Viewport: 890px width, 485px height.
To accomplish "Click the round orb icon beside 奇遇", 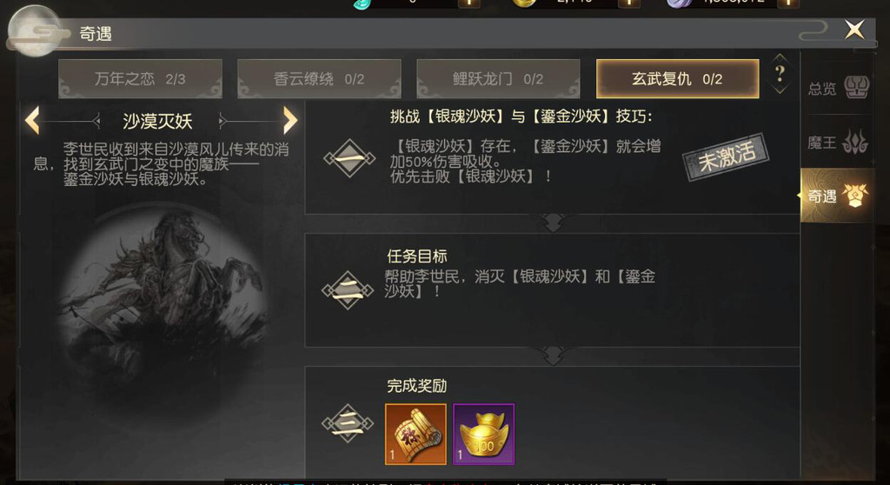I will point(34,31).
